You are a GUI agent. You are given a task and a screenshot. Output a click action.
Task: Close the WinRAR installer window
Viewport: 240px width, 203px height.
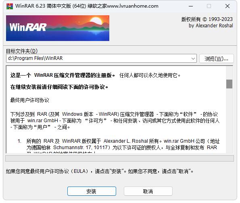pyautogui.click(x=227, y=6)
